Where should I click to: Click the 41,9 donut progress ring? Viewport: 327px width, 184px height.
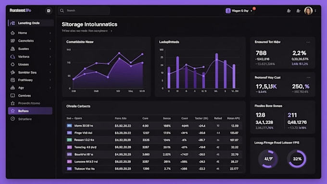click(268, 159)
